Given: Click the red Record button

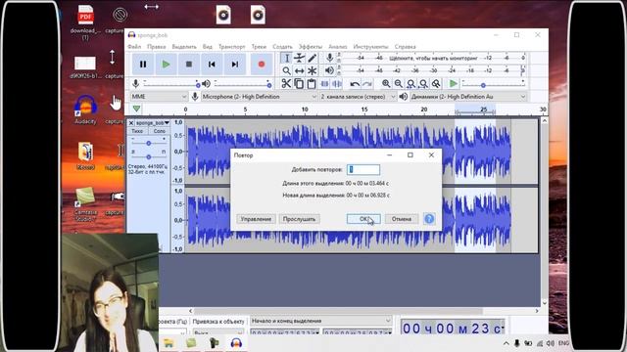Looking at the screenshot, I should tap(262, 65).
